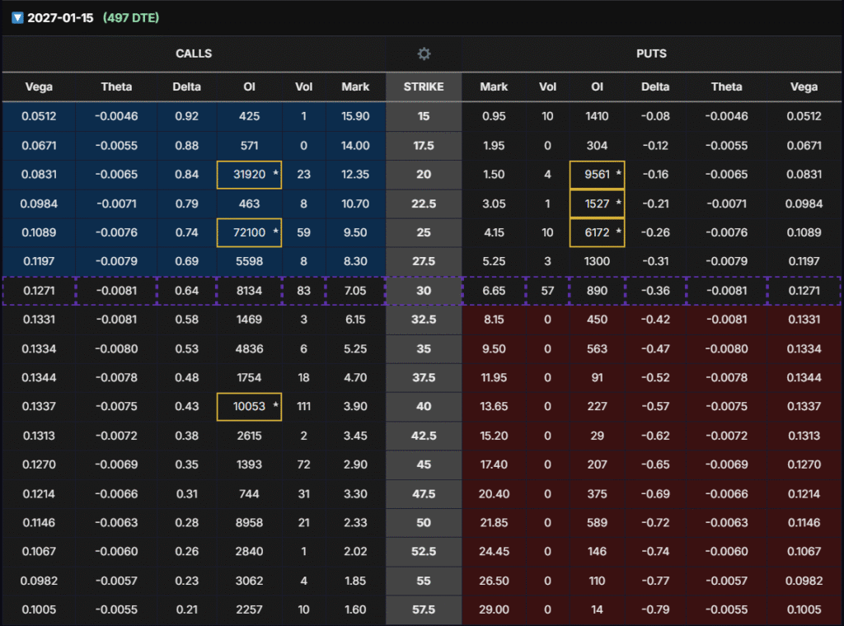Sort calls by the Vega column header

pyautogui.click(x=39, y=86)
